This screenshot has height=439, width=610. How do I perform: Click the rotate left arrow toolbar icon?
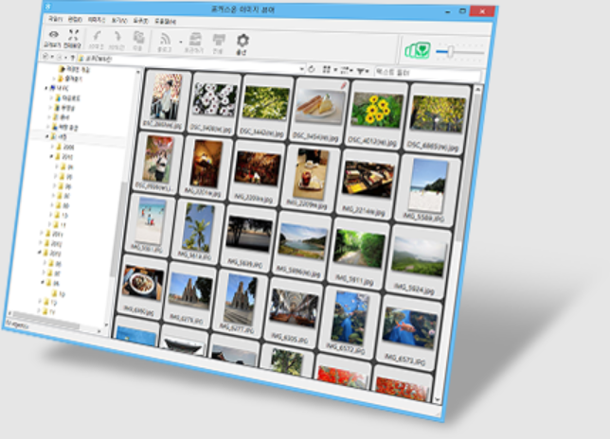pos(98,36)
